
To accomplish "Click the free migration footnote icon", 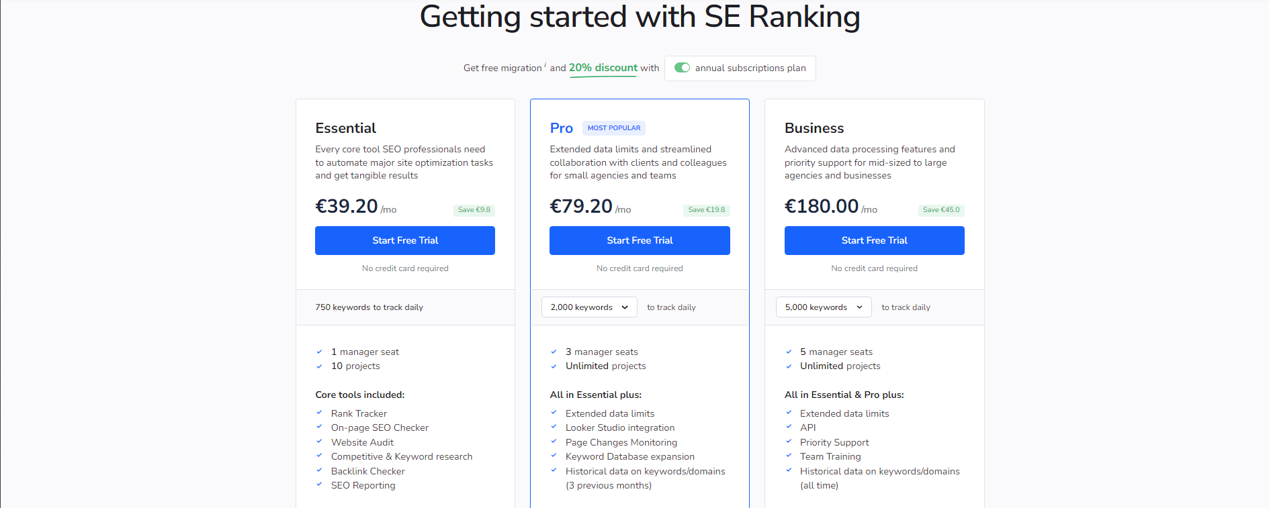I will (x=545, y=65).
